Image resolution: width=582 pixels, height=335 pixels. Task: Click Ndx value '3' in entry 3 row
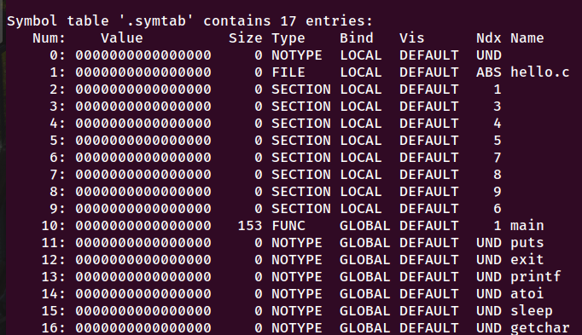point(498,107)
